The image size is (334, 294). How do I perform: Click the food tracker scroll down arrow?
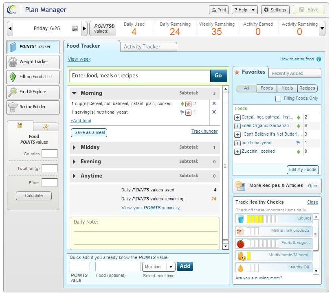[x=225, y=246]
